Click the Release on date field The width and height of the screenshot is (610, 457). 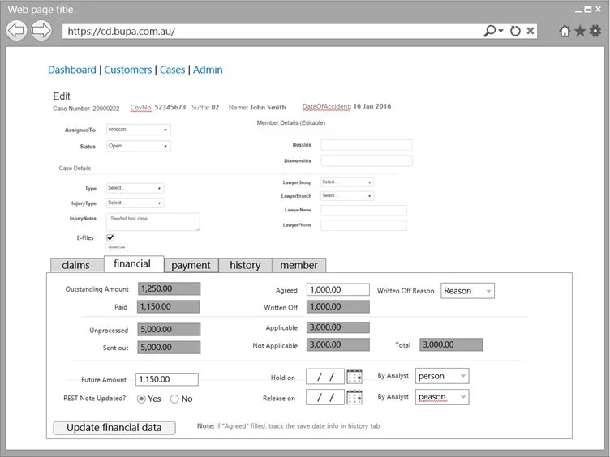tap(325, 397)
